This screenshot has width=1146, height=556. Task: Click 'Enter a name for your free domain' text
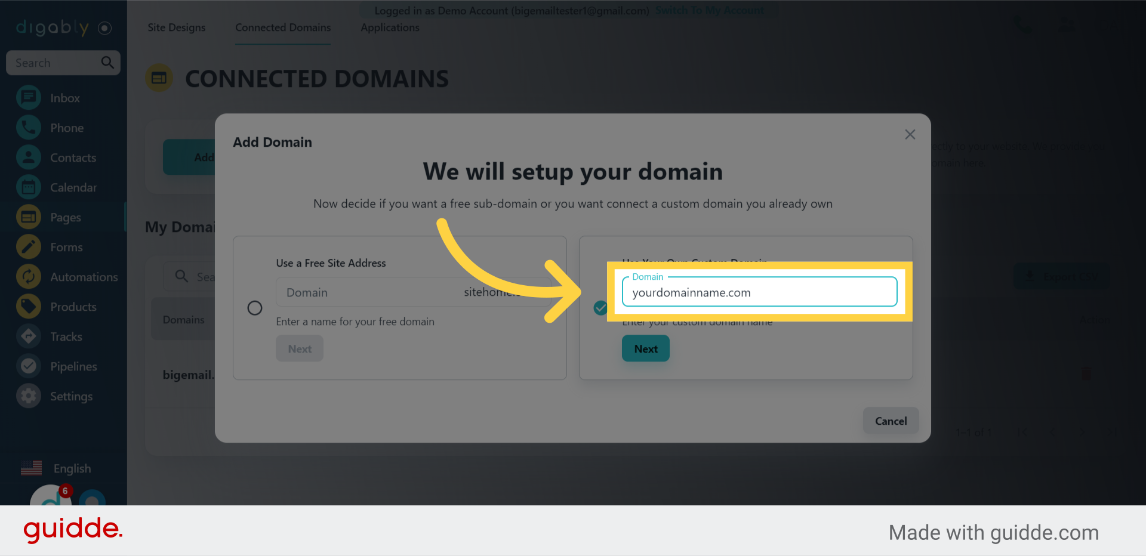pos(355,322)
